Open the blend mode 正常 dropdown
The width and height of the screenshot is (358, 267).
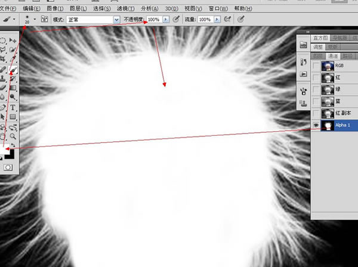tap(116, 20)
